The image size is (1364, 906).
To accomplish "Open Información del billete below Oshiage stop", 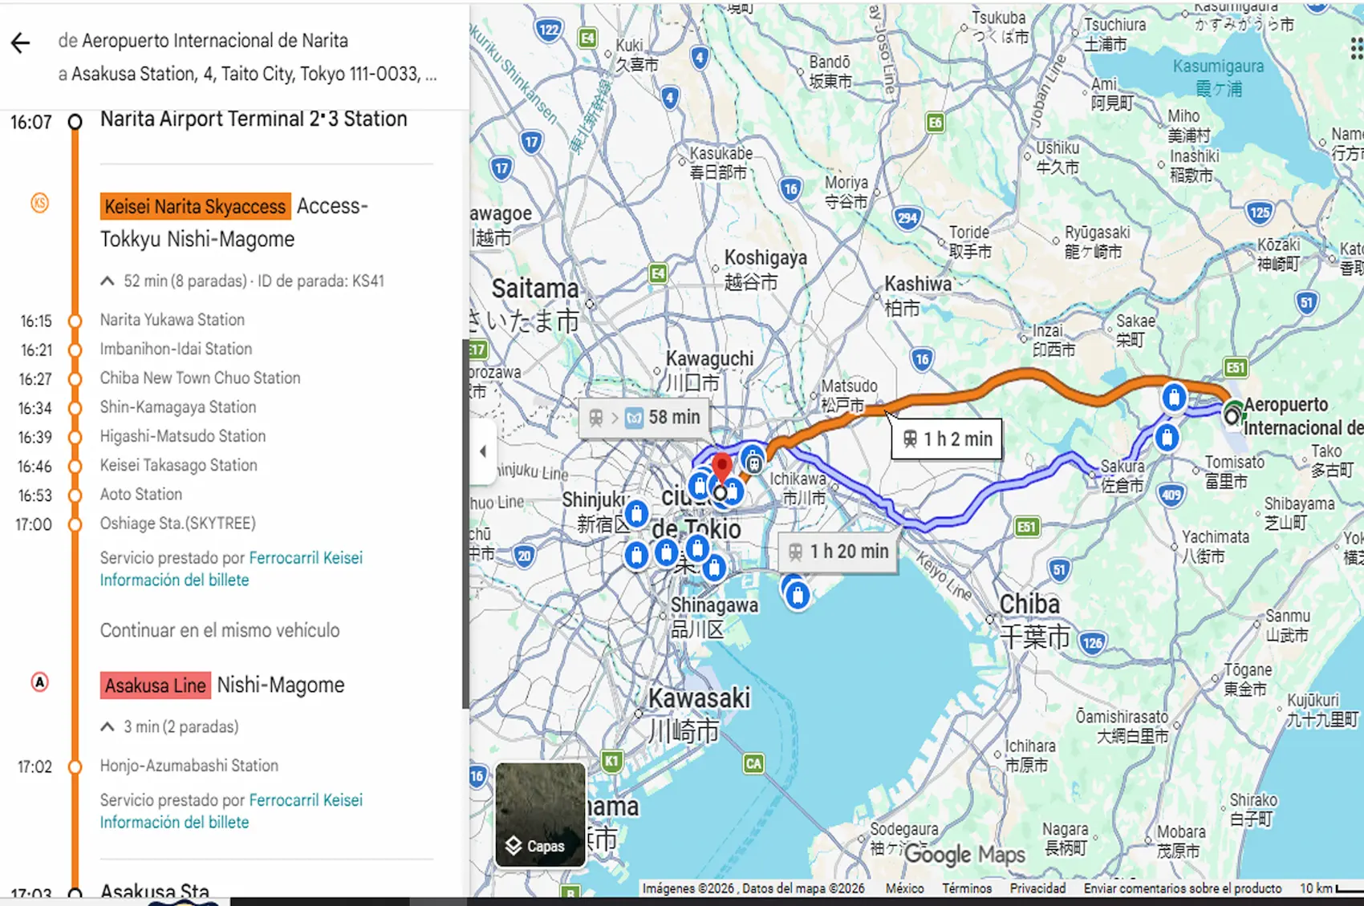I will pos(174,580).
